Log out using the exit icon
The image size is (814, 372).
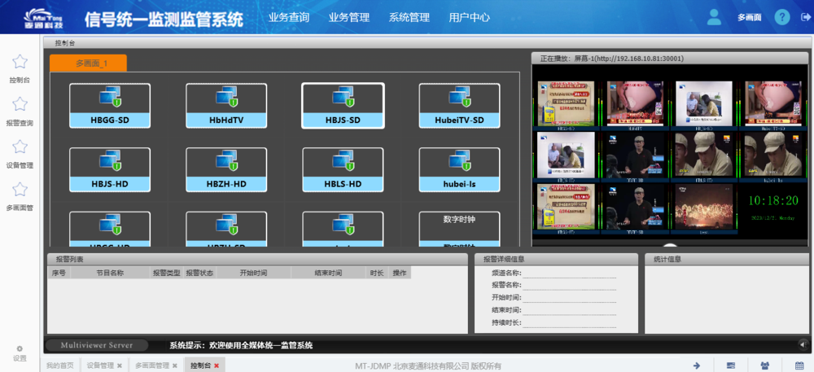pyautogui.click(x=806, y=16)
